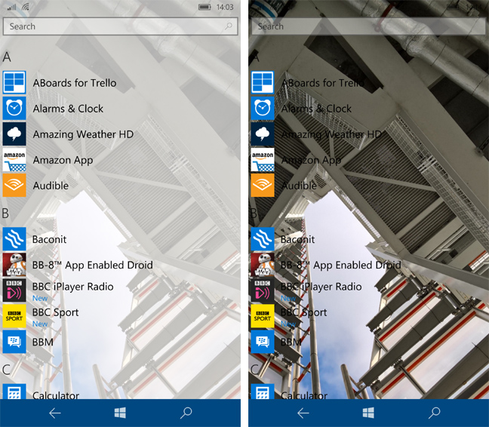Focus the Search box in right phone
This screenshot has width=489, height=427.
pyautogui.click(x=368, y=26)
